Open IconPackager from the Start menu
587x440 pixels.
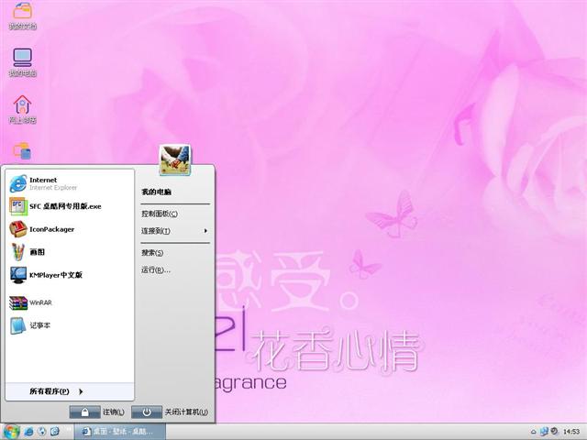(x=70, y=229)
